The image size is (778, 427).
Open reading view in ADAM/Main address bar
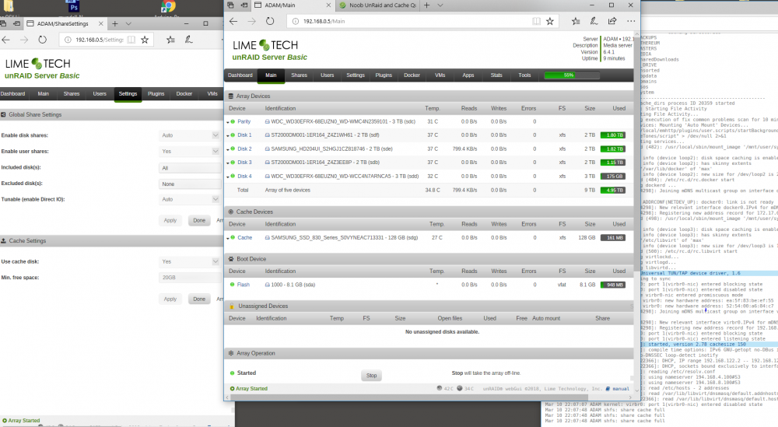point(536,21)
